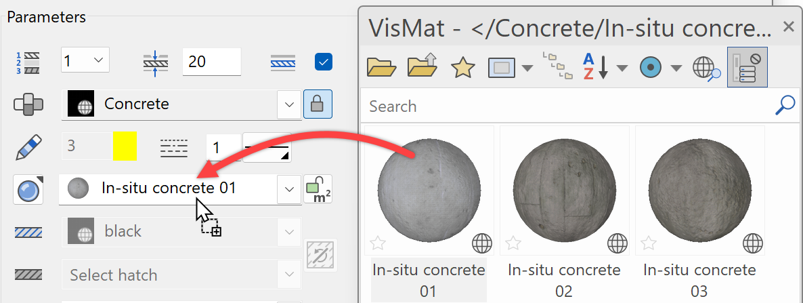Image resolution: width=803 pixels, height=303 pixels.
Task: Uncheck the blue checkbox beside the height field
Action: [x=323, y=62]
